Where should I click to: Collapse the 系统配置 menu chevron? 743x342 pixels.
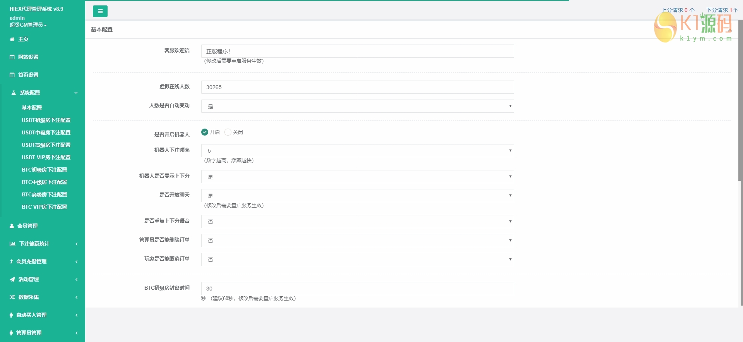(x=76, y=93)
